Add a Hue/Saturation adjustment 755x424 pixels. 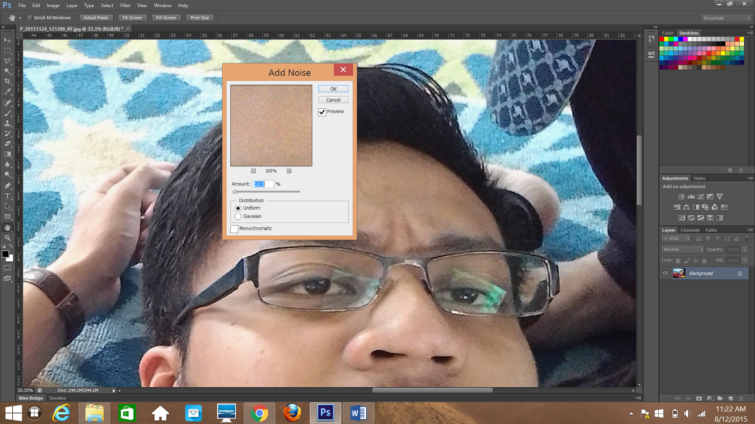pyautogui.click(x=677, y=207)
